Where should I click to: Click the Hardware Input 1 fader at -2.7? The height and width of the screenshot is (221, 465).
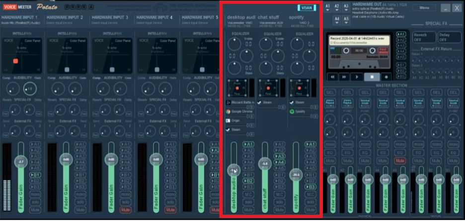click(21, 162)
